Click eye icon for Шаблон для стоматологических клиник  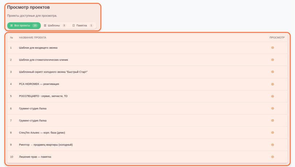(x=272, y=60)
